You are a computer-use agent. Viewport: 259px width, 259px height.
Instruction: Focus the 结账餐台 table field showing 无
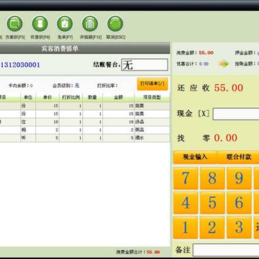[x=145, y=65]
